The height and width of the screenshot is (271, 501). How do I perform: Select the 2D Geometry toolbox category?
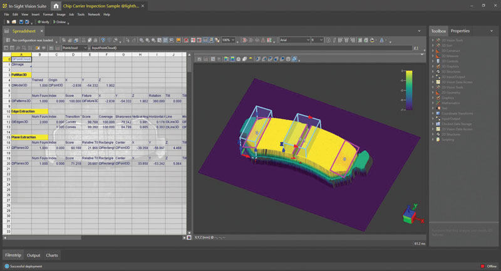pyautogui.click(x=451, y=93)
